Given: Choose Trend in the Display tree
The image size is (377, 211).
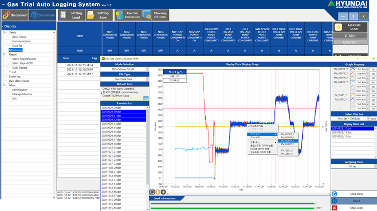Looking at the screenshot, I should tap(13, 72).
